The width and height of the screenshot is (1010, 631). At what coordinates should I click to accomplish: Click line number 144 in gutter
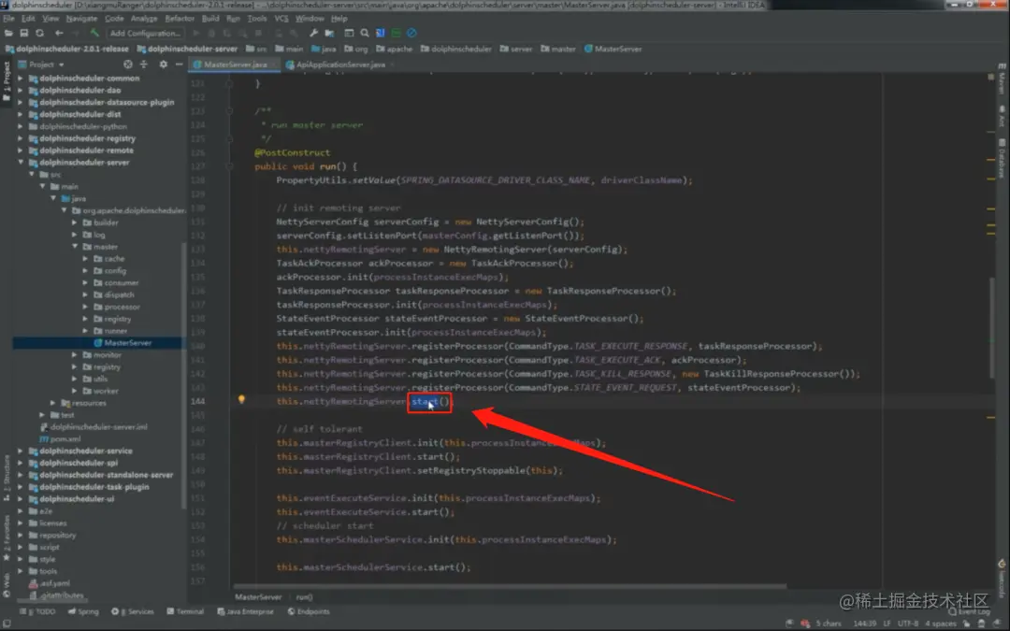click(197, 400)
